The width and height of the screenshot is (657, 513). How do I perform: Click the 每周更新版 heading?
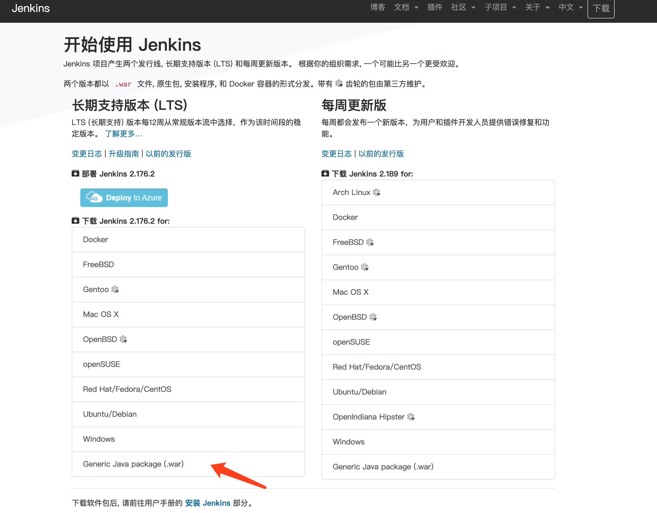point(354,105)
